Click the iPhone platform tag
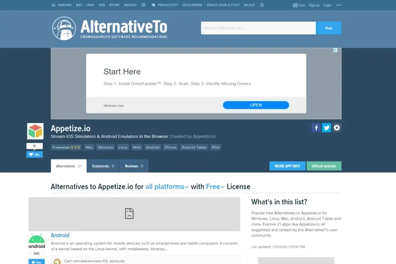This screenshot has width=396, height=264. coord(171,147)
